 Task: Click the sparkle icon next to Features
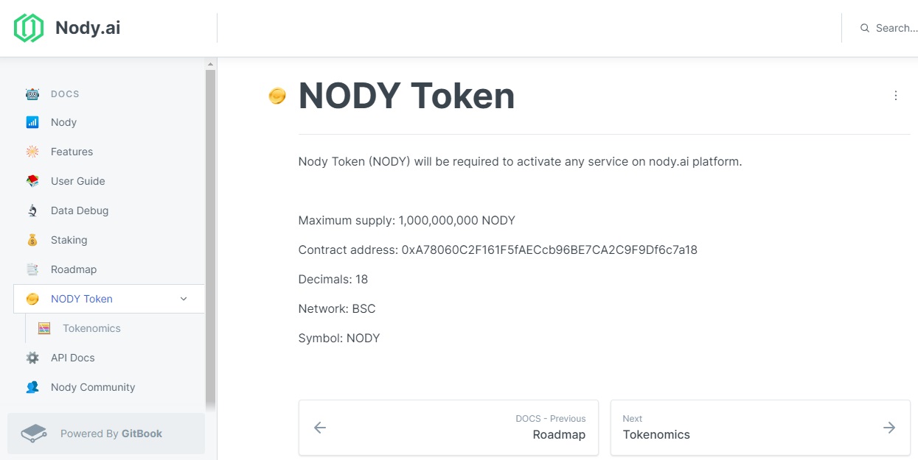point(32,152)
